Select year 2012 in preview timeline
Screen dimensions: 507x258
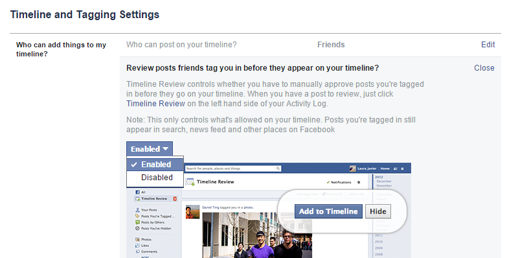(x=379, y=177)
